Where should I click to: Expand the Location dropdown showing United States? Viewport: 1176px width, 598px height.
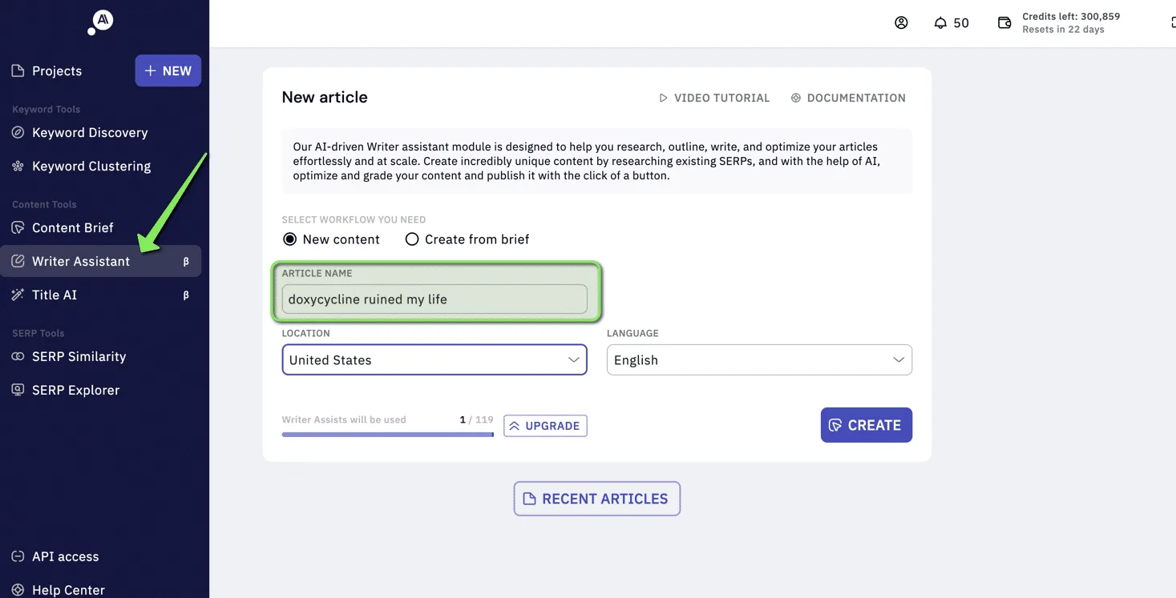click(434, 360)
